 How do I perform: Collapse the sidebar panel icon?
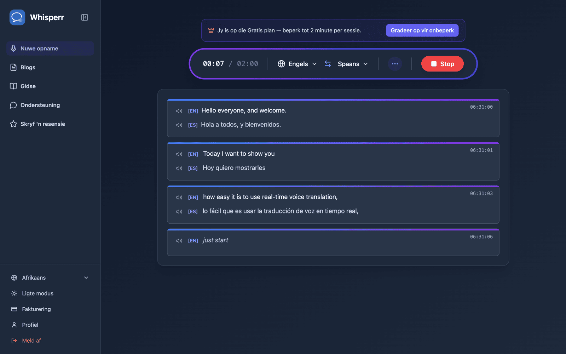click(x=85, y=17)
